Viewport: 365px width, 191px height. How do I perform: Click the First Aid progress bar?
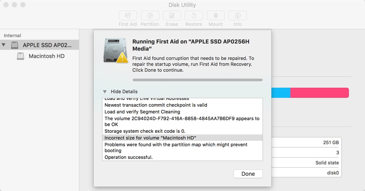[x=197, y=80]
